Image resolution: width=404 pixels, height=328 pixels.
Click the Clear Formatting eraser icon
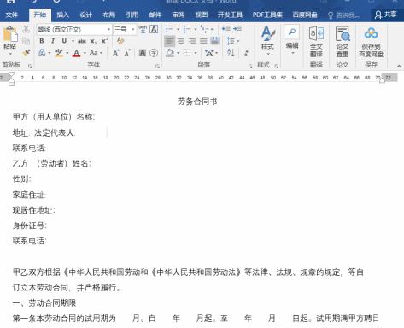120,41
